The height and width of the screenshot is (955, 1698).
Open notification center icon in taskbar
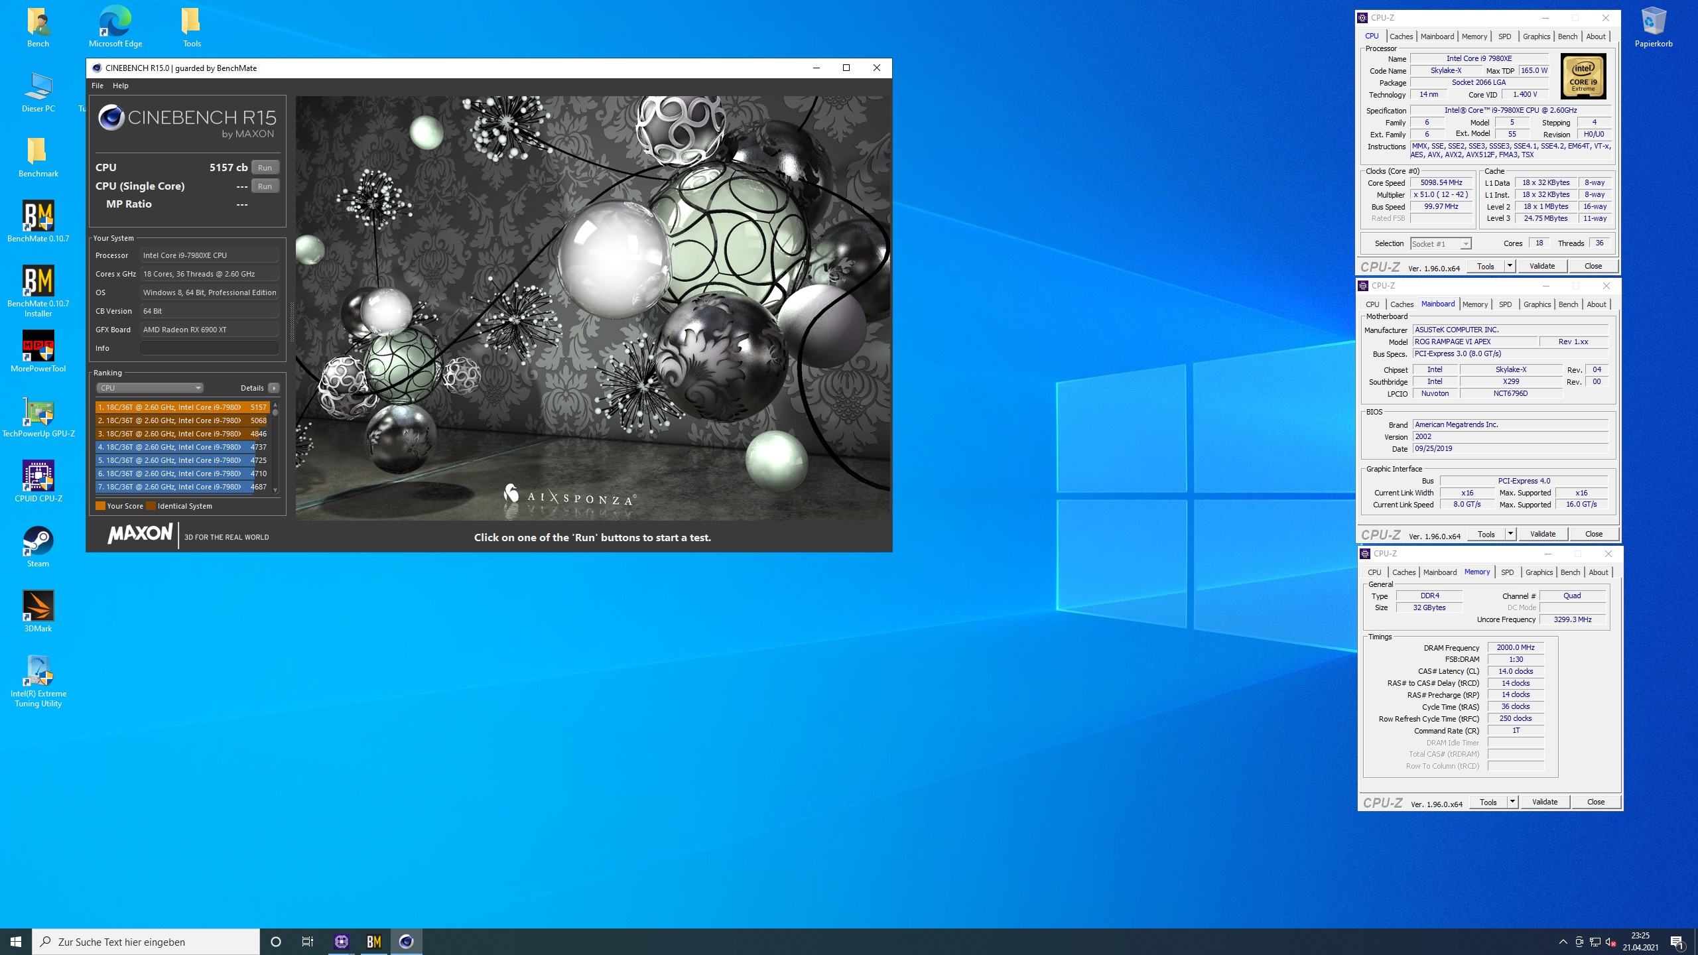coord(1677,942)
